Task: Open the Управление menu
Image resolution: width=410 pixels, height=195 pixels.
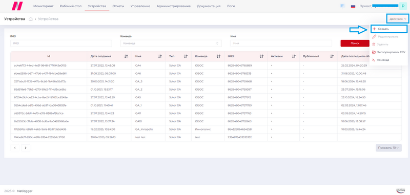Action: (140, 6)
